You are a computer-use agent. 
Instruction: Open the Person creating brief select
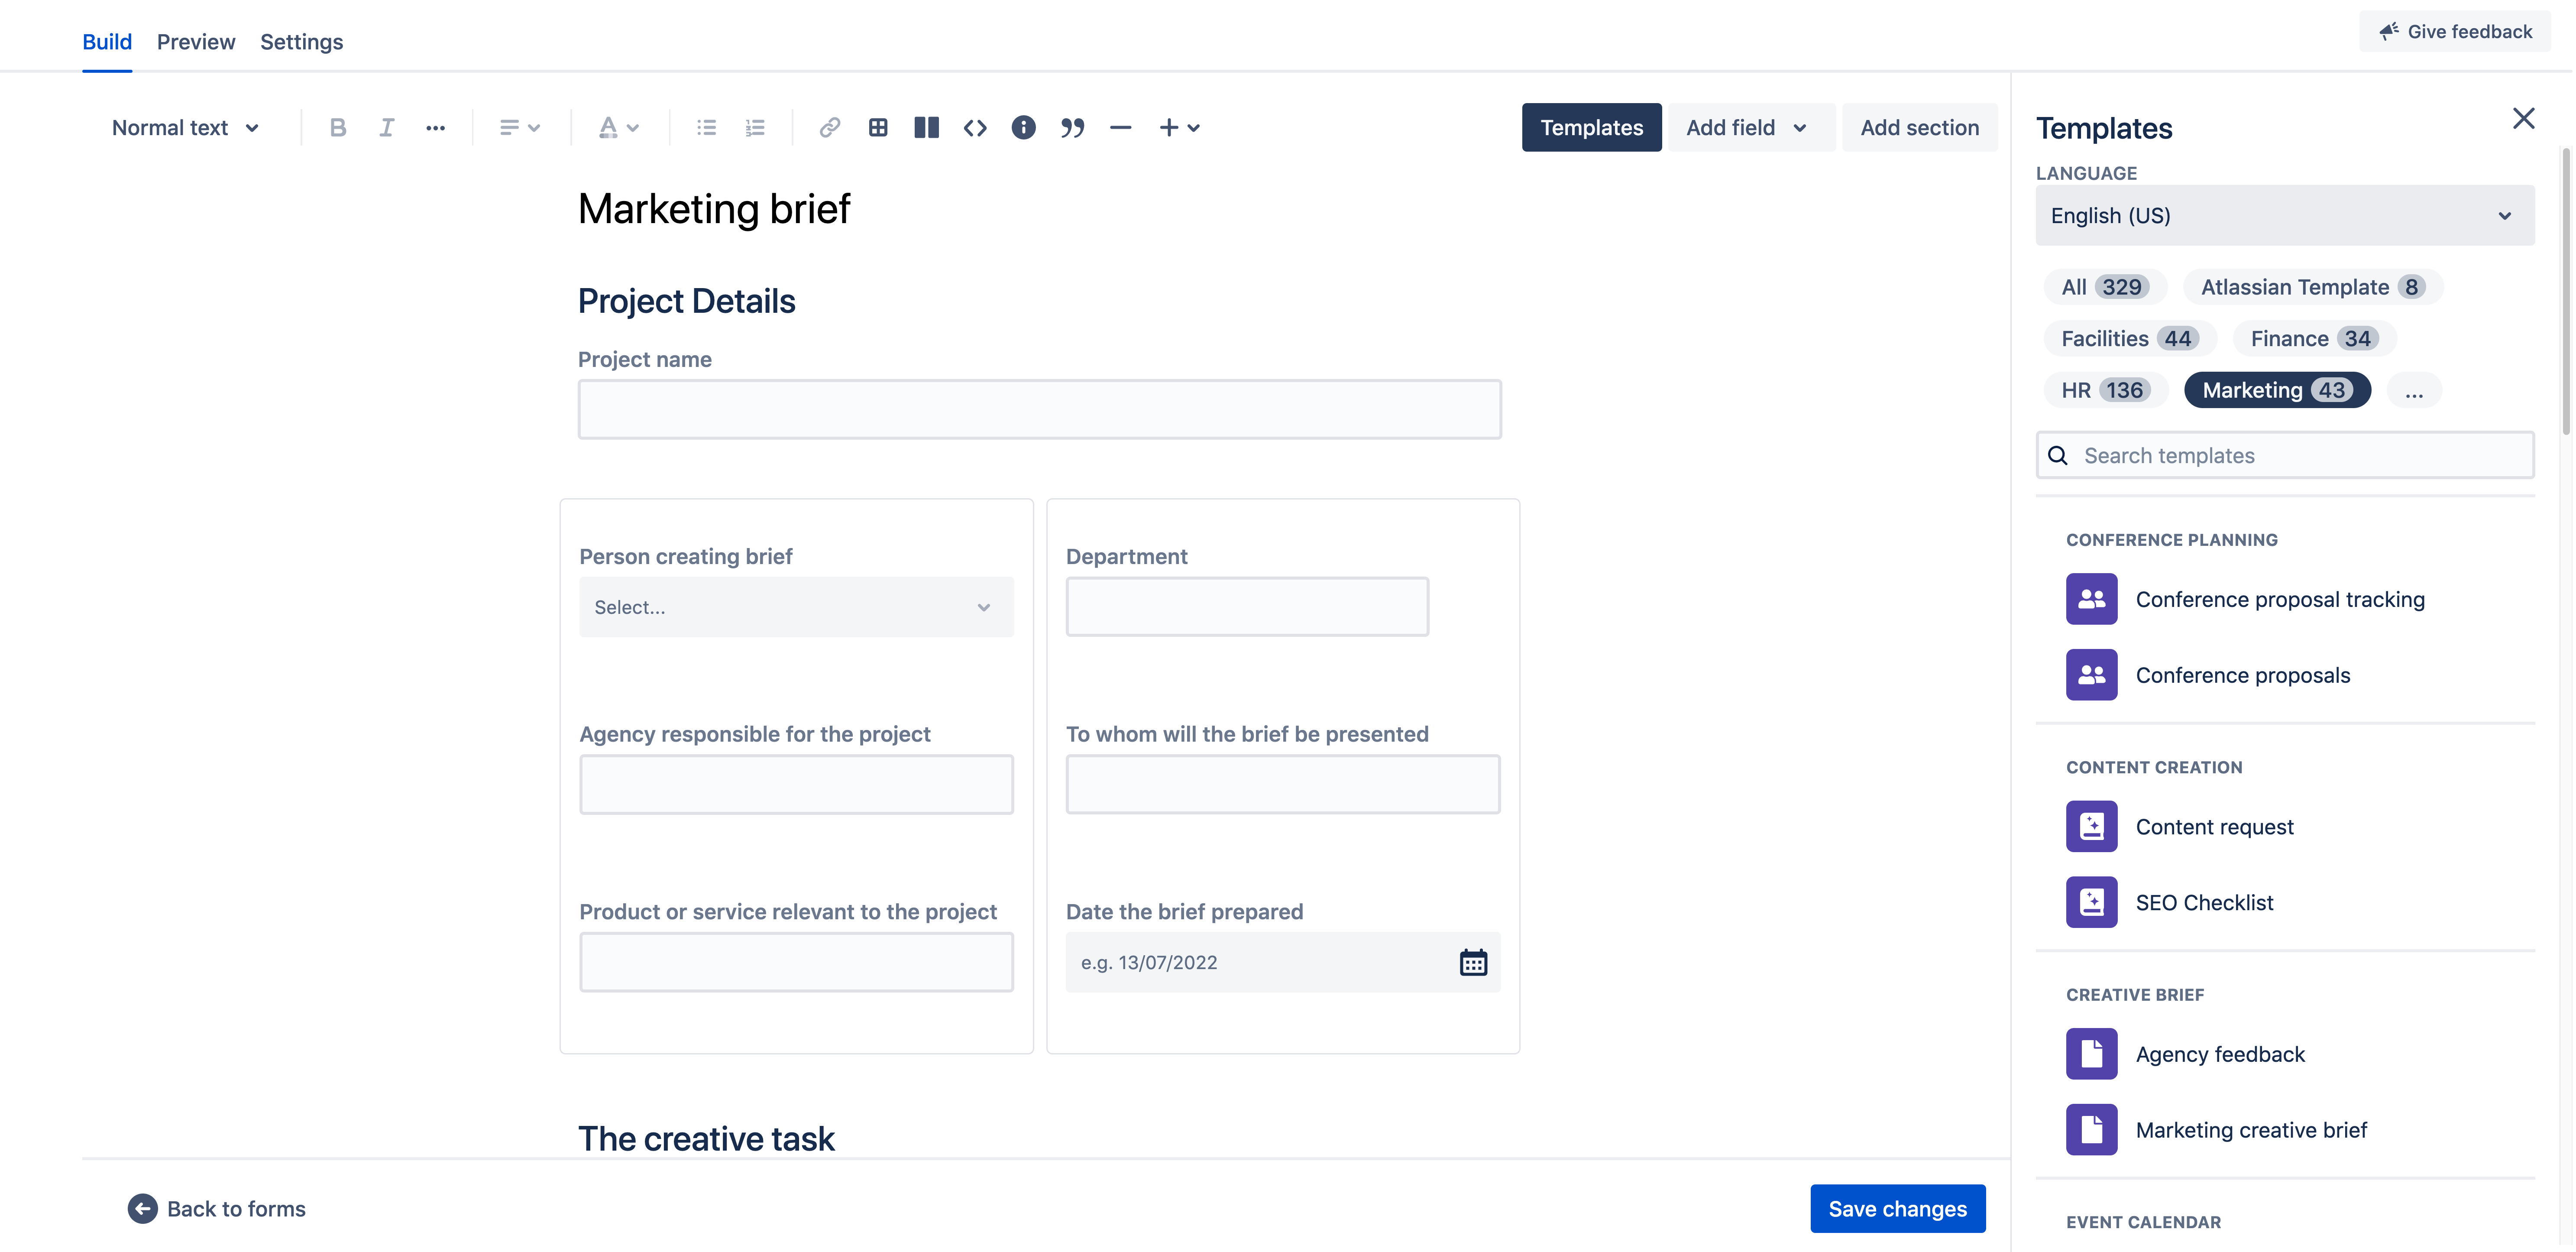click(x=796, y=607)
